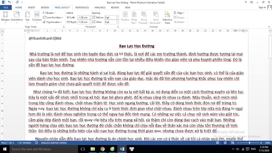The image size is (272, 153).
Task: Open the Breaks dropdown
Action: tap(49, 13)
